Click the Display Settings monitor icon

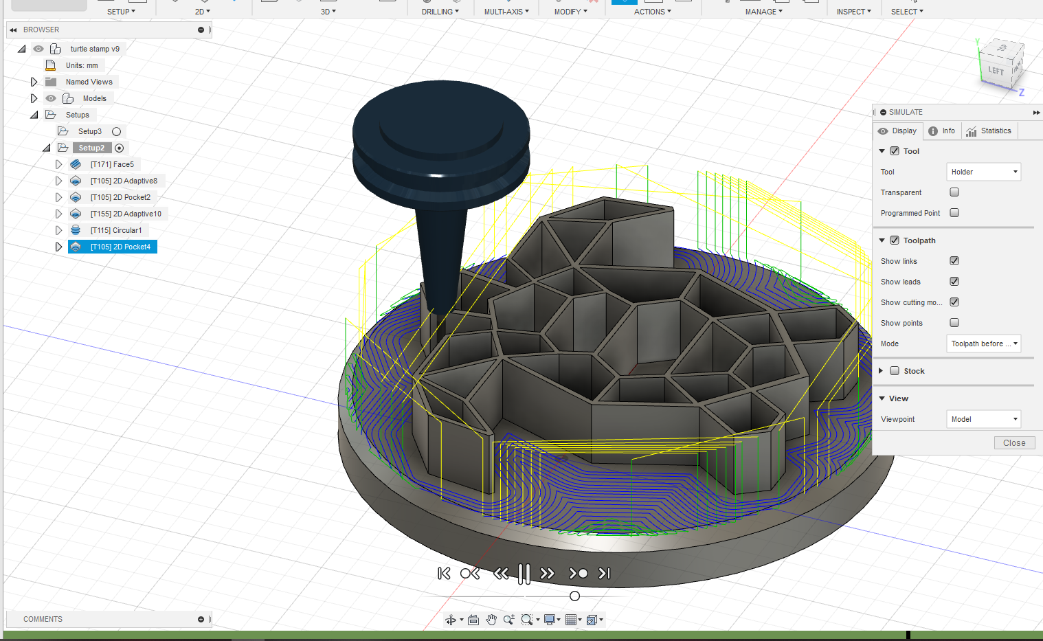click(549, 620)
